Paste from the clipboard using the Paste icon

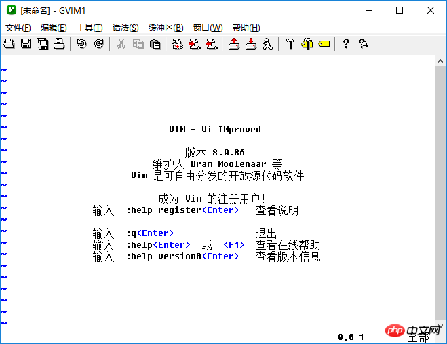click(x=155, y=44)
